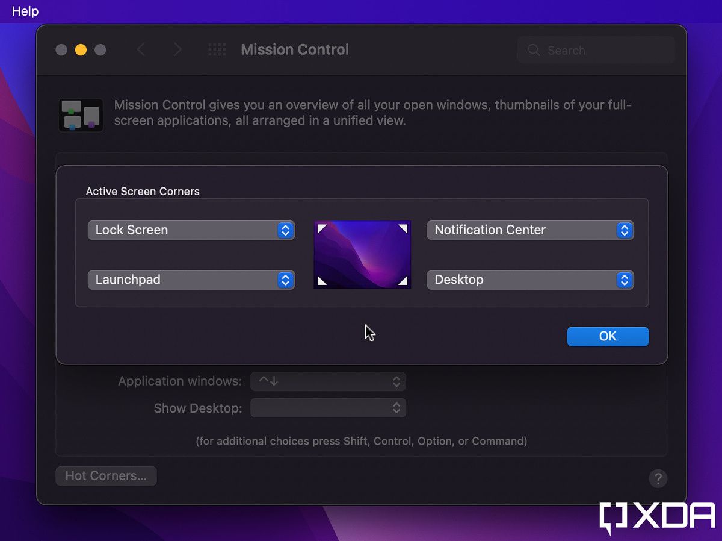Screen dimensions: 722x541
Task: Open the Application windows shortcut dropdown
Action: [x=328, y=381]
